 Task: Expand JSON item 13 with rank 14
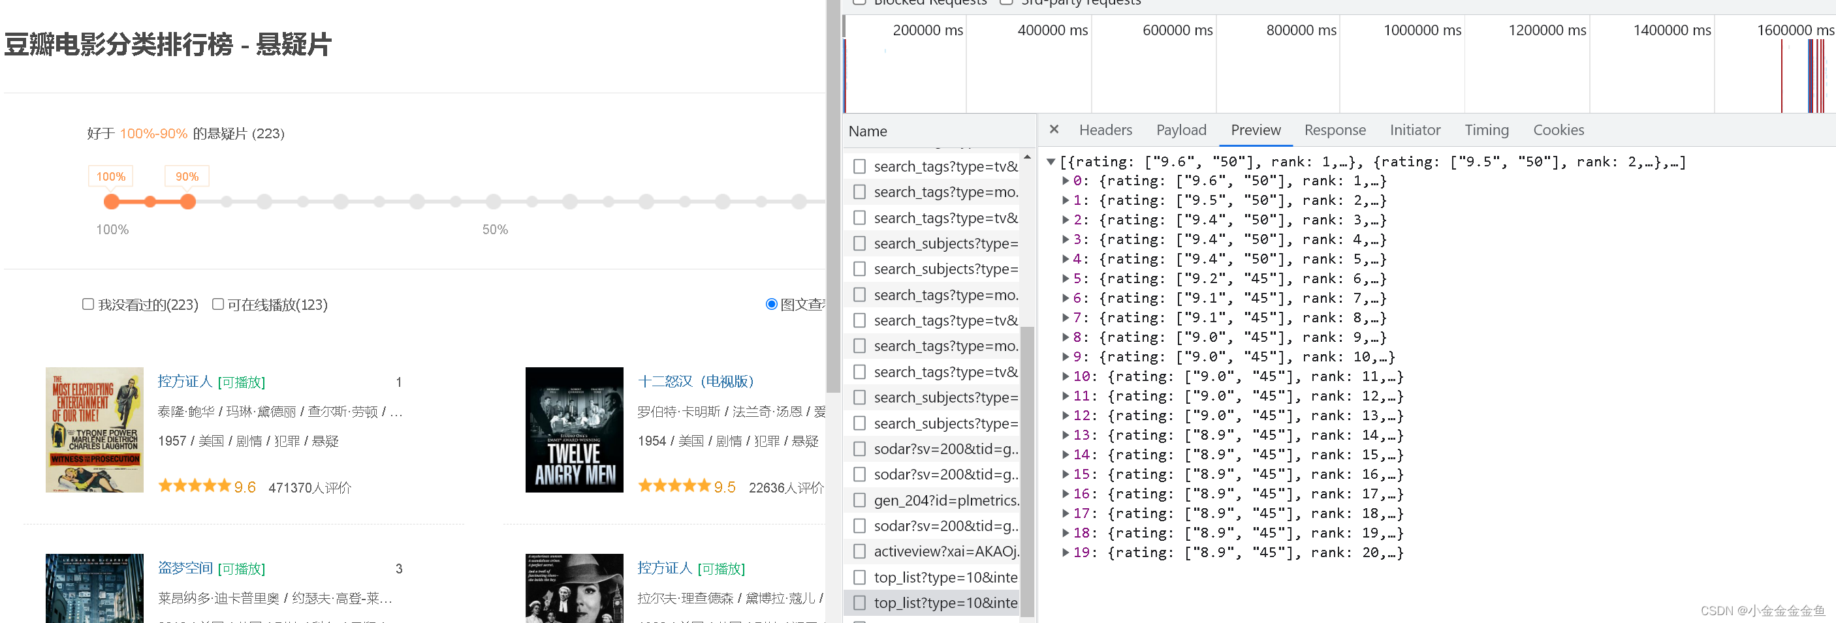(1066, 436)
